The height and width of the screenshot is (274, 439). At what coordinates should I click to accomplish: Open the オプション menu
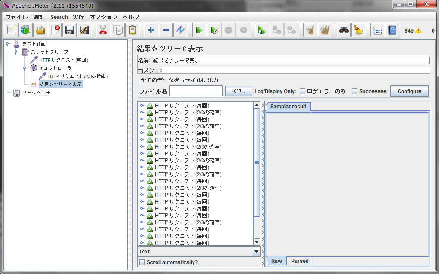(x=103, y=17)
